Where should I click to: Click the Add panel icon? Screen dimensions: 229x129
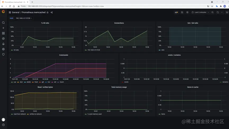click(x=176, y=12)
